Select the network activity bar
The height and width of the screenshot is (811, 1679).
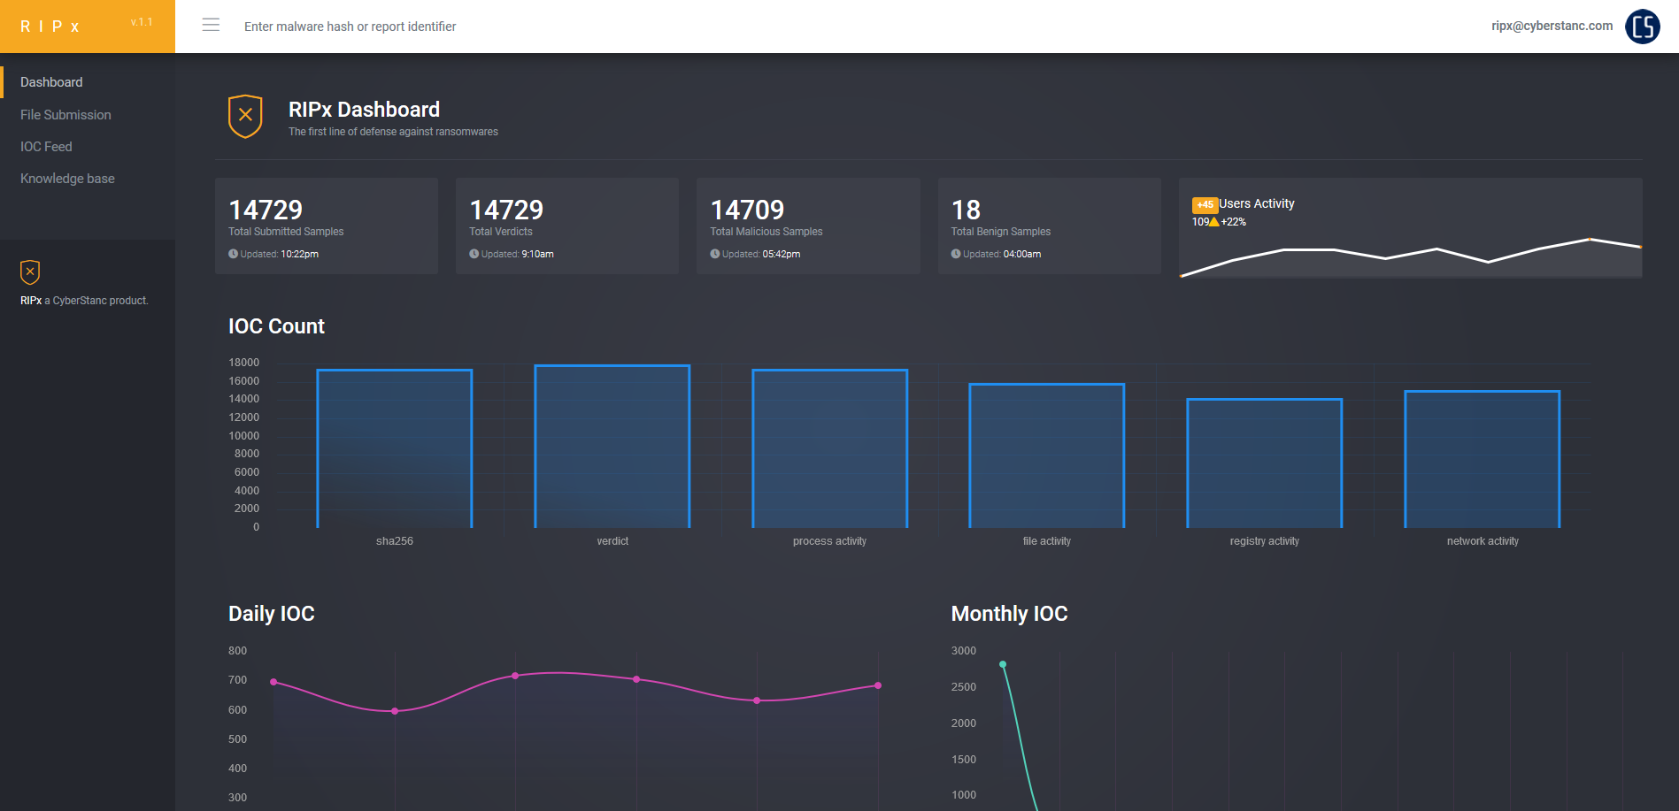(x=1483, y=459)
